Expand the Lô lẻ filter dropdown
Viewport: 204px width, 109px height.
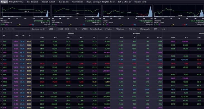tap(164, 29)
